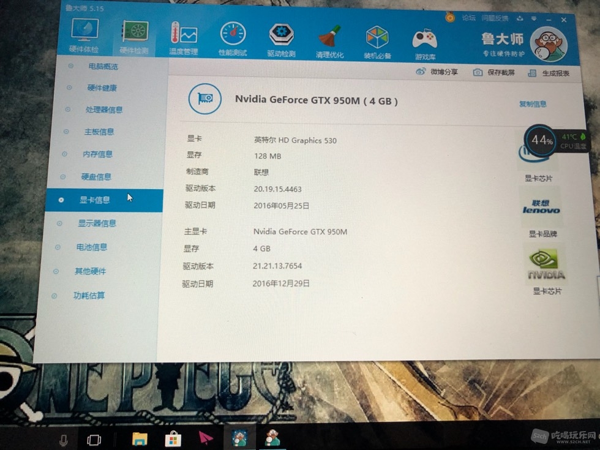Click 生成报表 to generate a report

(x=549, y=73)
